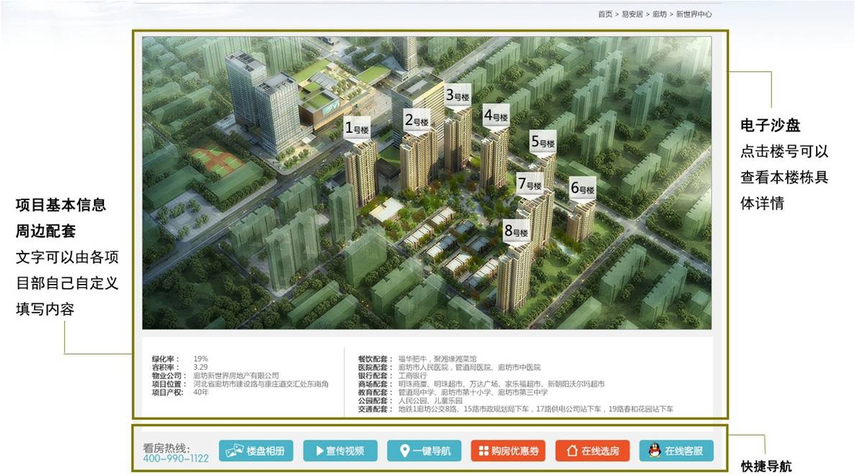This screenshot has height=476, width=858.
Task: Go to 首页 in breadcrumb
Action: (x=605, y=14)
